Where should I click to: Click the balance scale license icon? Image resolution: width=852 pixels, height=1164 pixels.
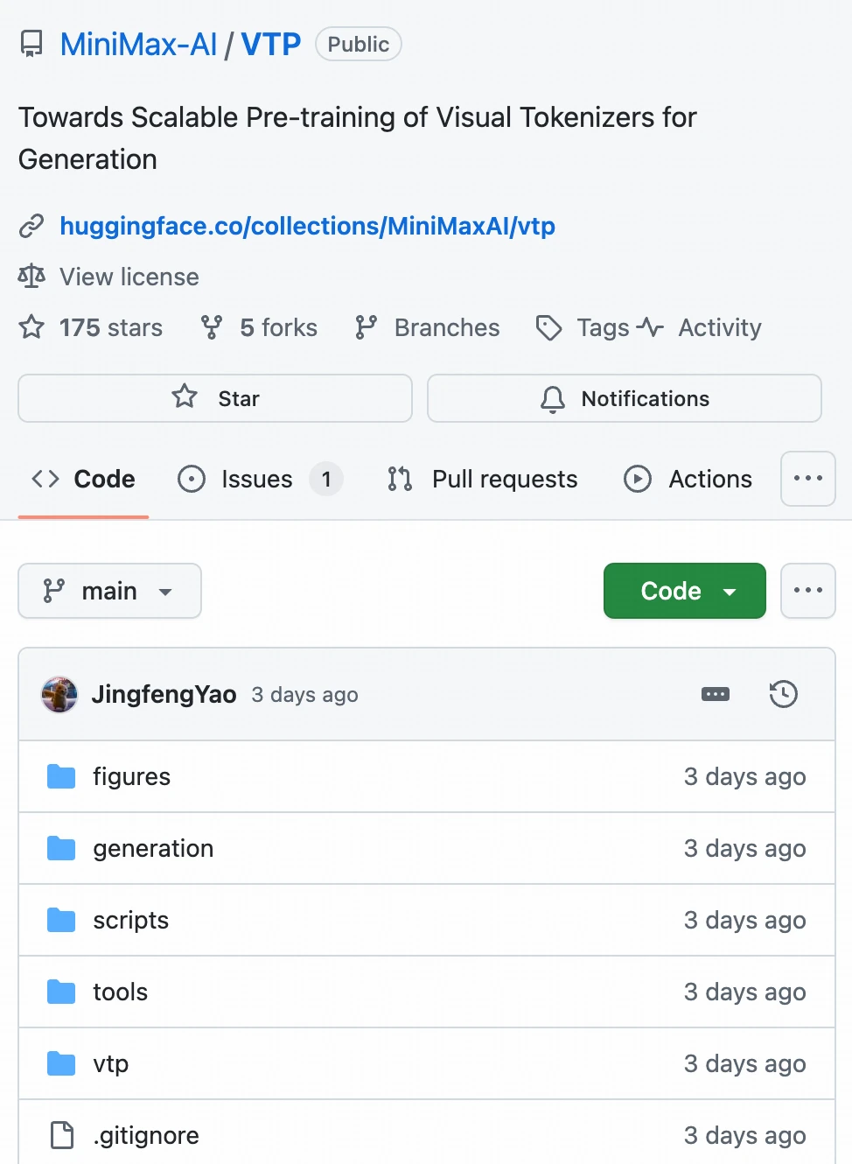(31, 277)
